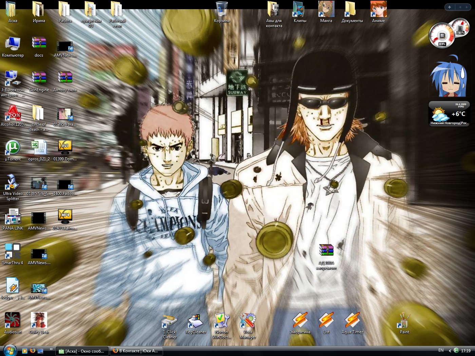
Task: Open the Windows Start menu orb
Action: coord(9,351)
